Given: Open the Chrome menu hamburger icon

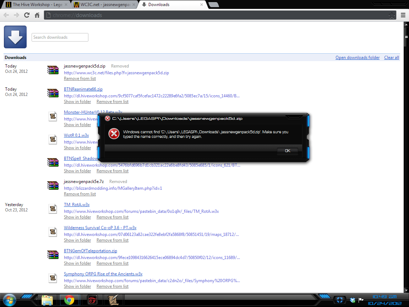Looking at the screenshot, I should [403, 15].
